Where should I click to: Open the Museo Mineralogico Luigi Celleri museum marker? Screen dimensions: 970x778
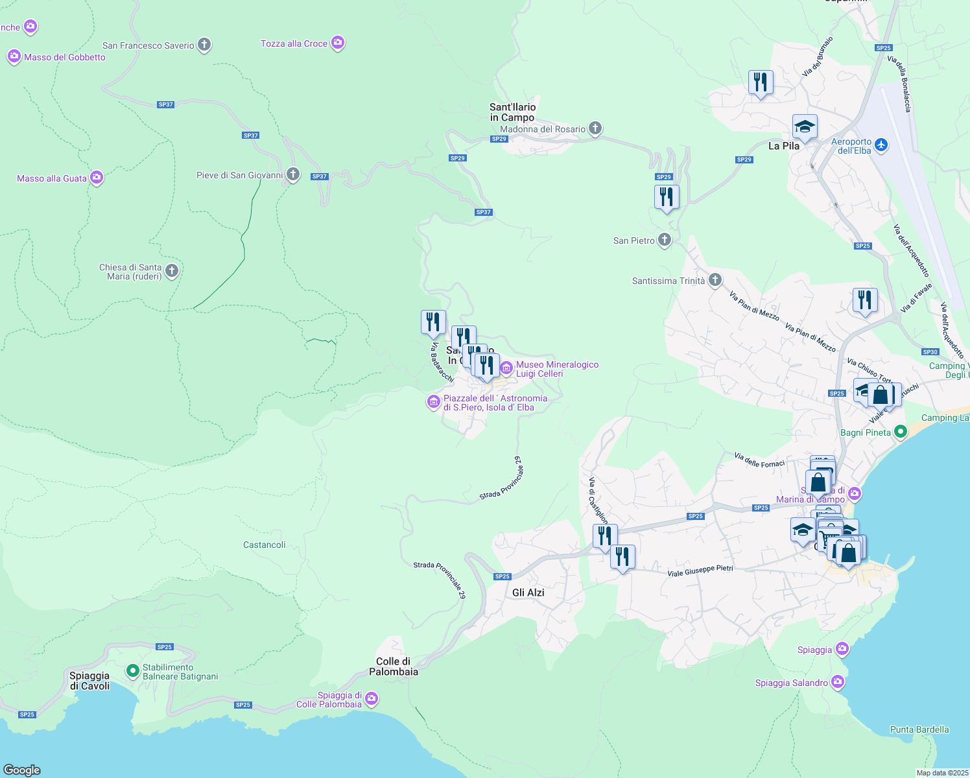[x=506, y=368]
